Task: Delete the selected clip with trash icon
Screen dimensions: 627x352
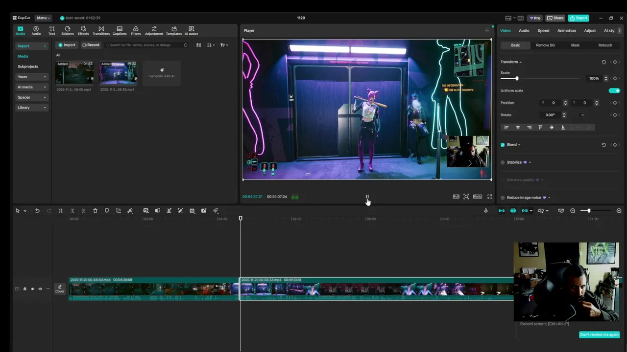Action: point(95,211)
